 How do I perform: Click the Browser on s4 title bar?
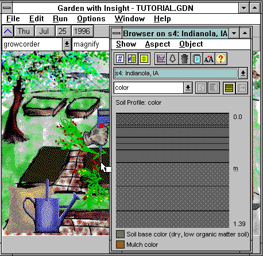click(x=175, y=33)
